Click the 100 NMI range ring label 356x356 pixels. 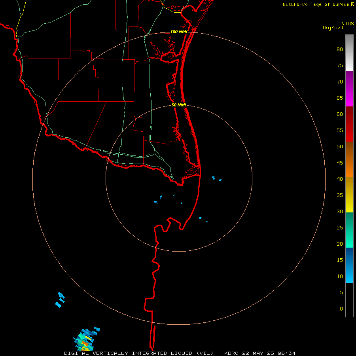[179, 32]
